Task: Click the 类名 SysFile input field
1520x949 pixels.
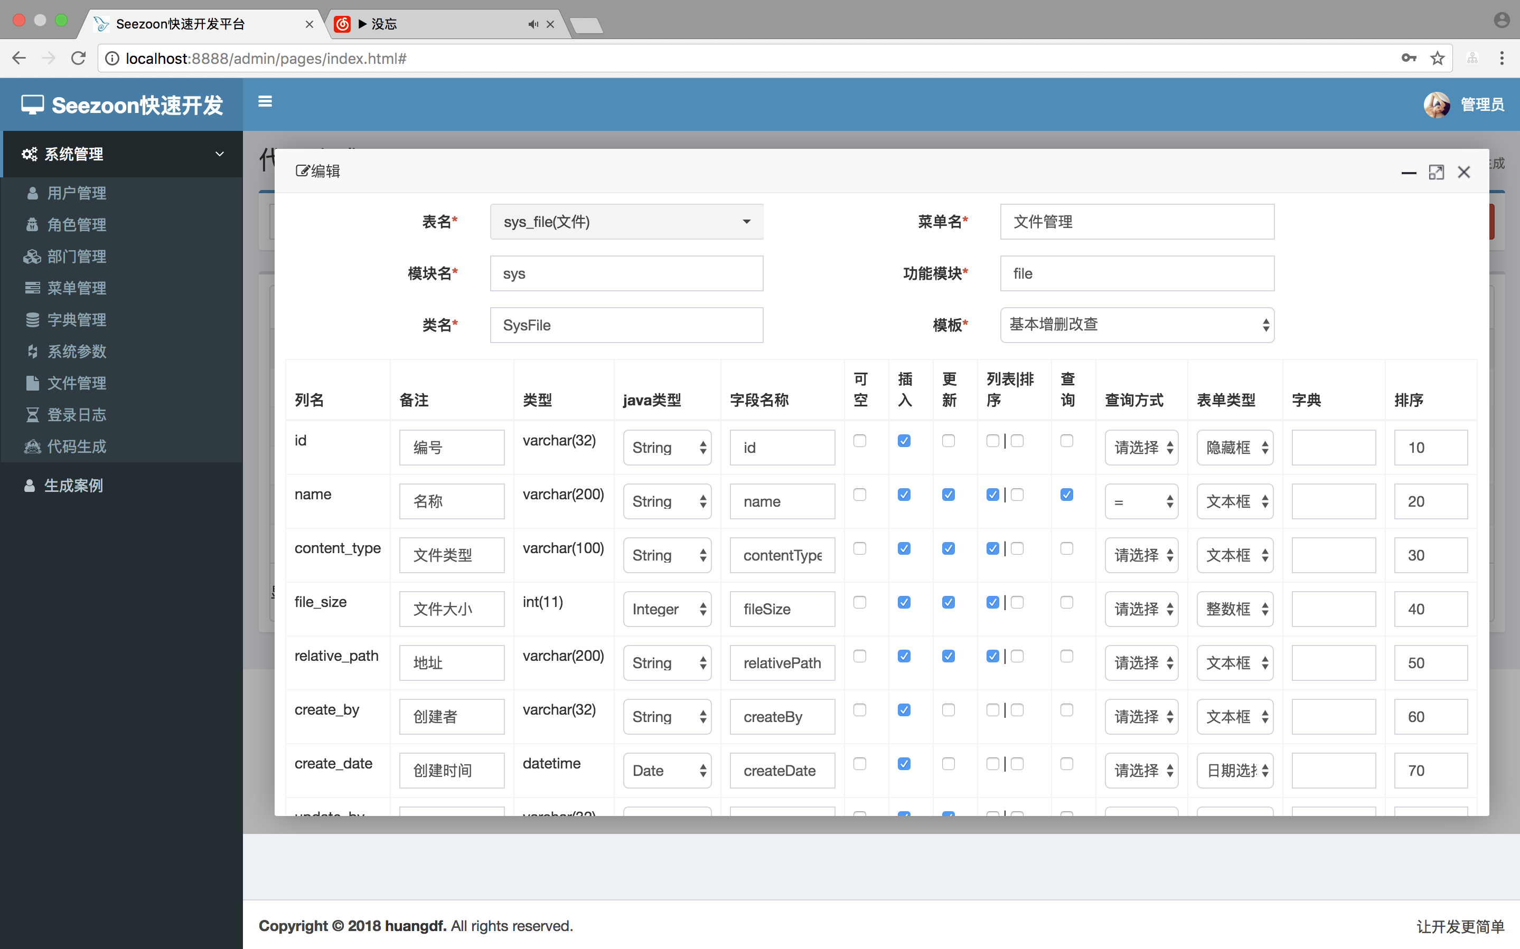Action: click(626, 325)
